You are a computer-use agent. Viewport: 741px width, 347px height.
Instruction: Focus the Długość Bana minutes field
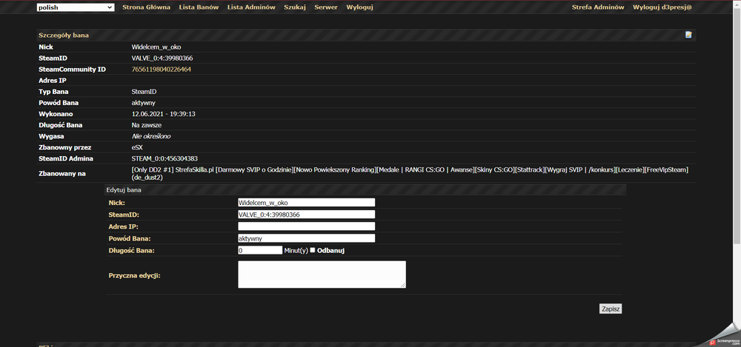pyautogui.click(x=260, y=250)
